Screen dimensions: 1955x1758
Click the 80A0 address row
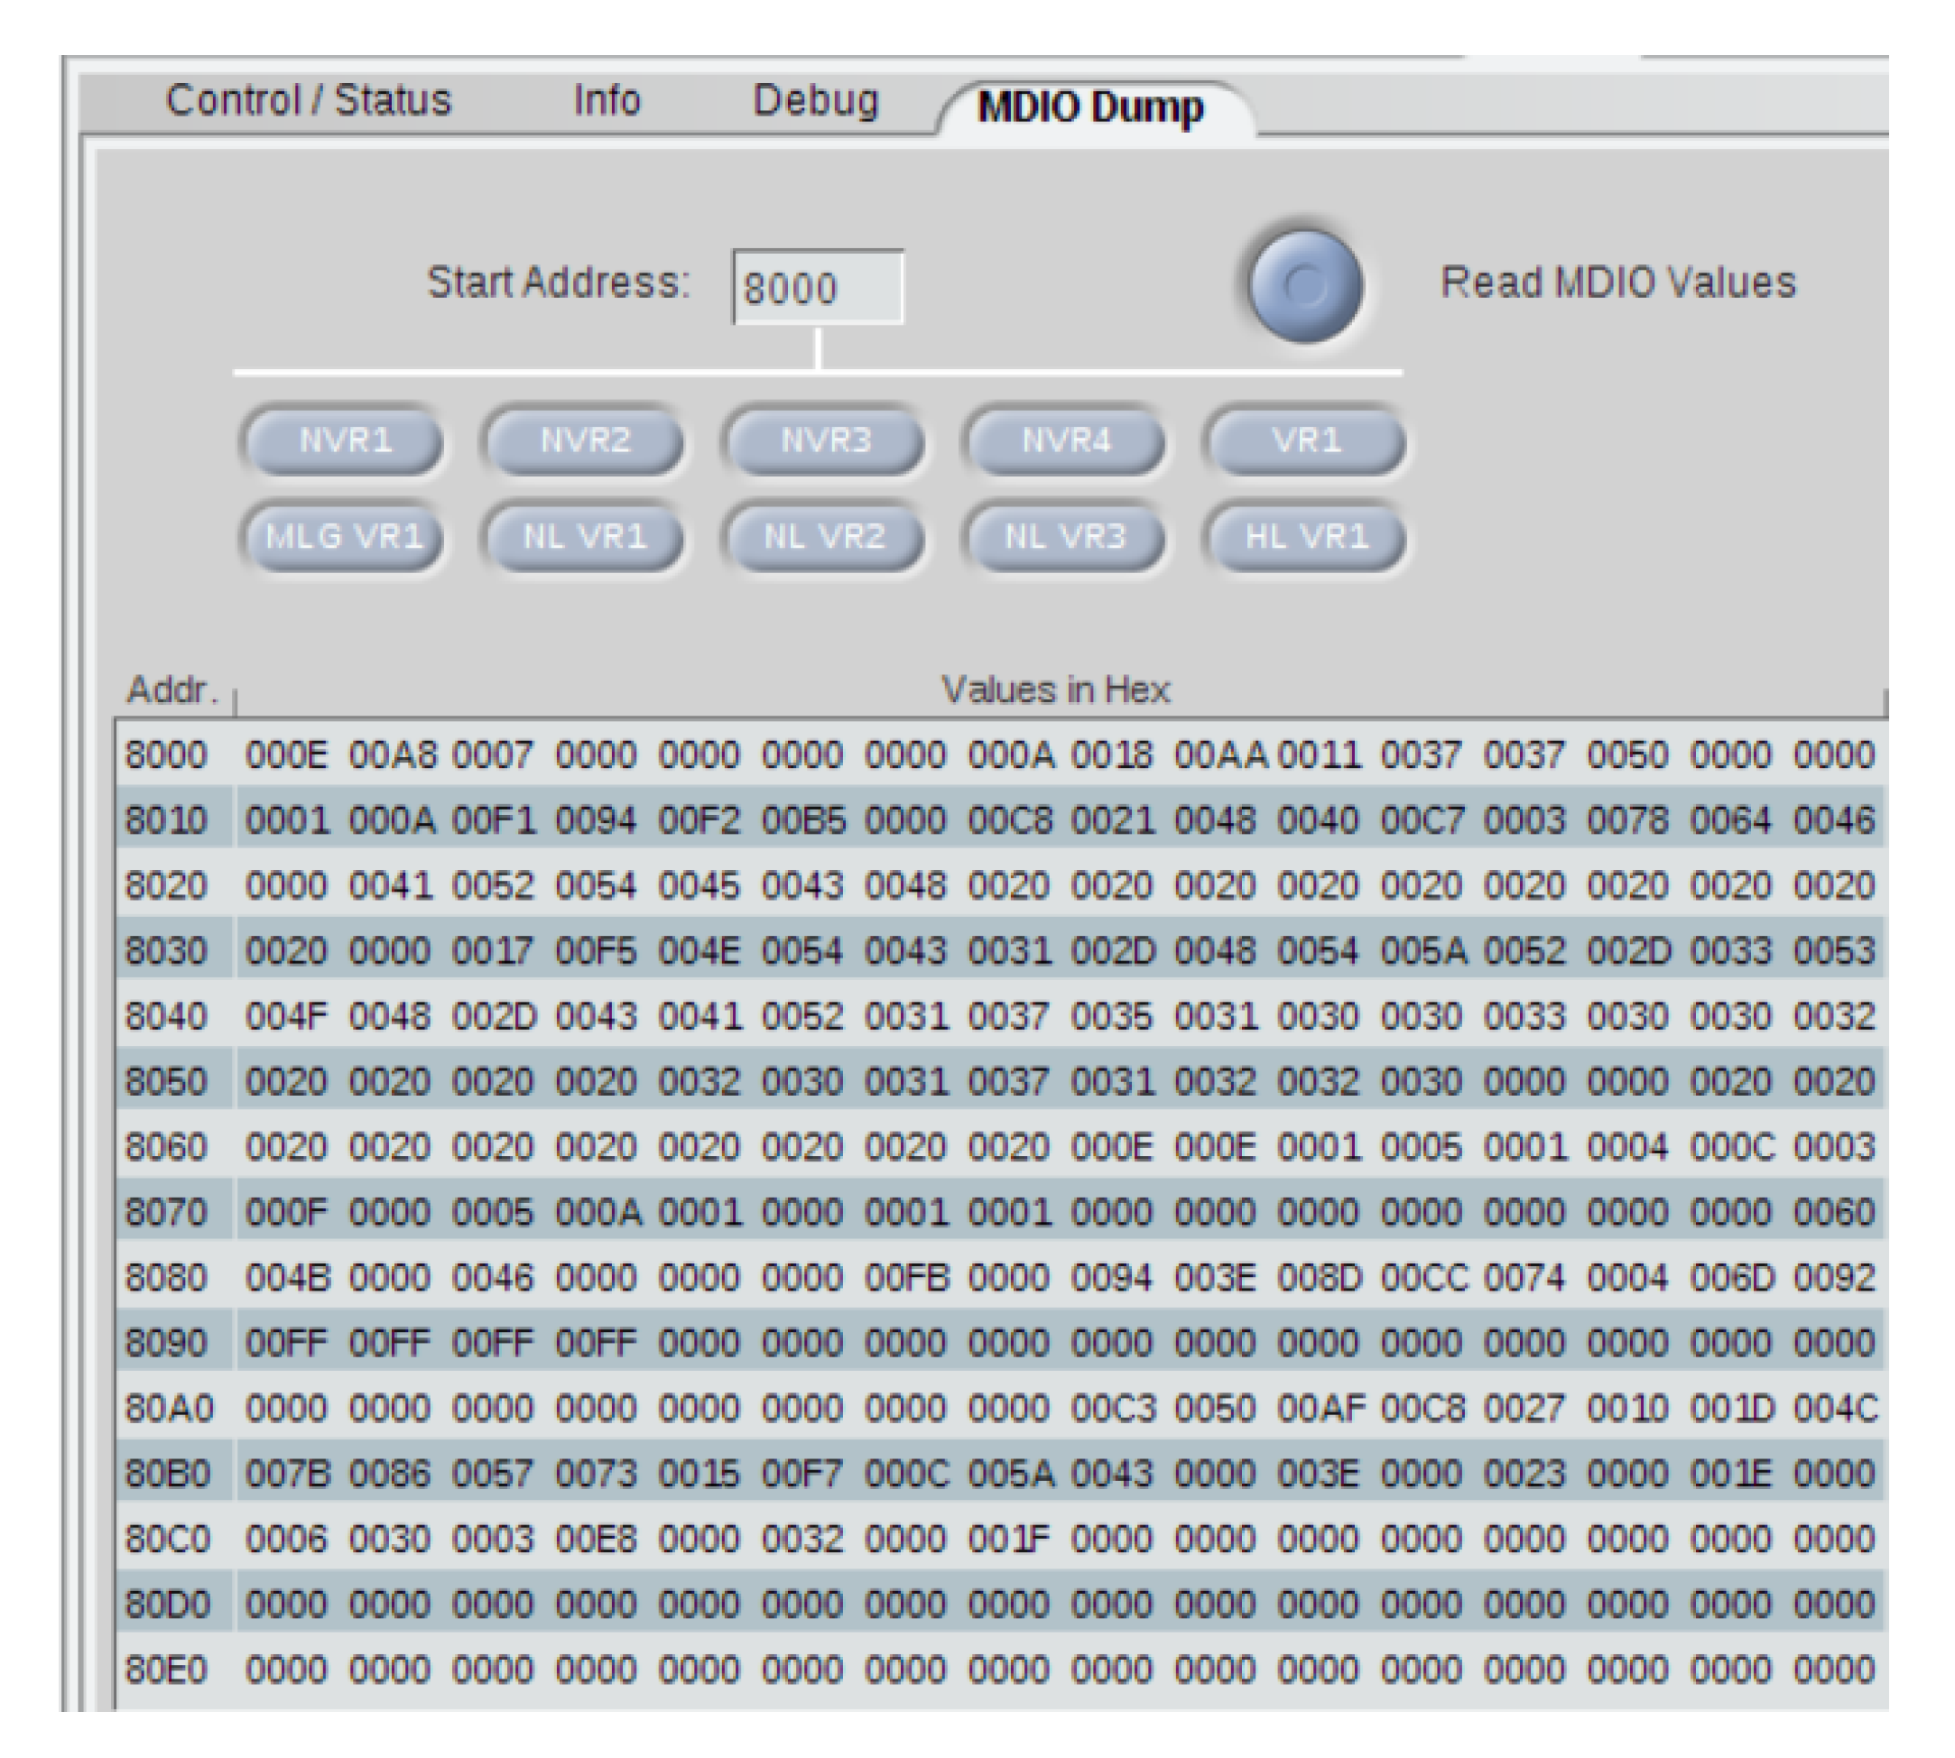pos(168,1409)
